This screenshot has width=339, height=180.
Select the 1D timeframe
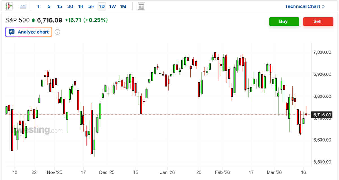click(102, 6)
